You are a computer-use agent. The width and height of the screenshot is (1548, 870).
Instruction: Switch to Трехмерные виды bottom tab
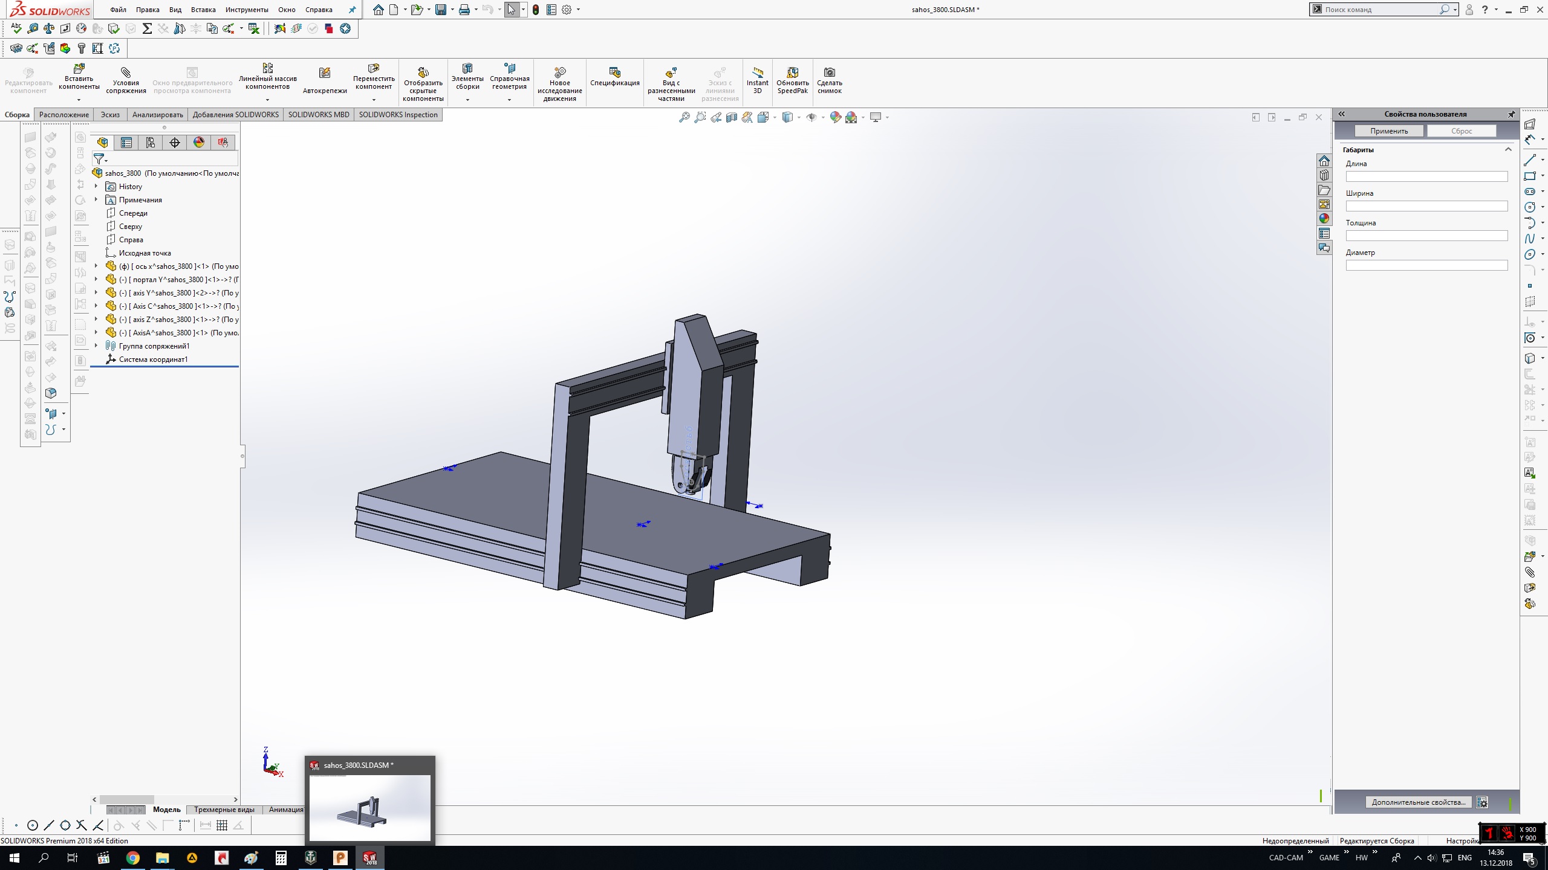pyautogui.click(x=224, y=810)
